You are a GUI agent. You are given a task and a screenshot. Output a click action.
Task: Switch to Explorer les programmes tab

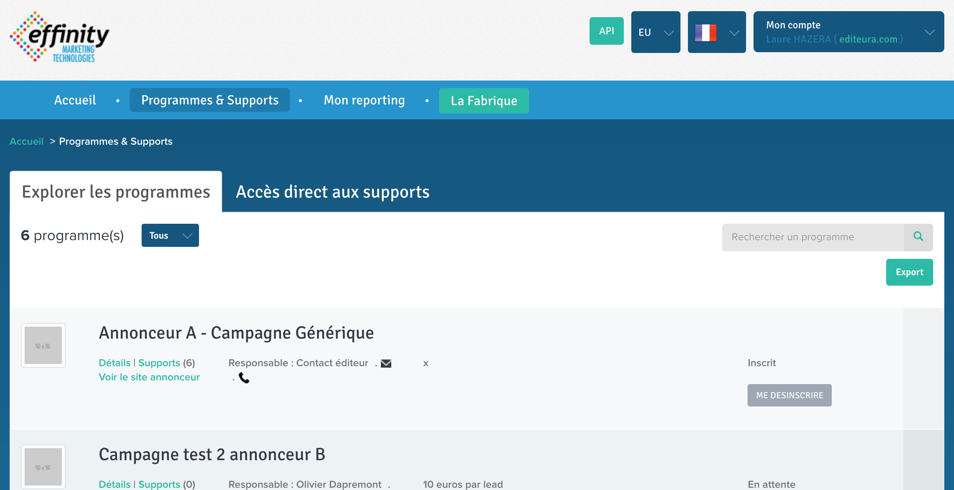116,192
